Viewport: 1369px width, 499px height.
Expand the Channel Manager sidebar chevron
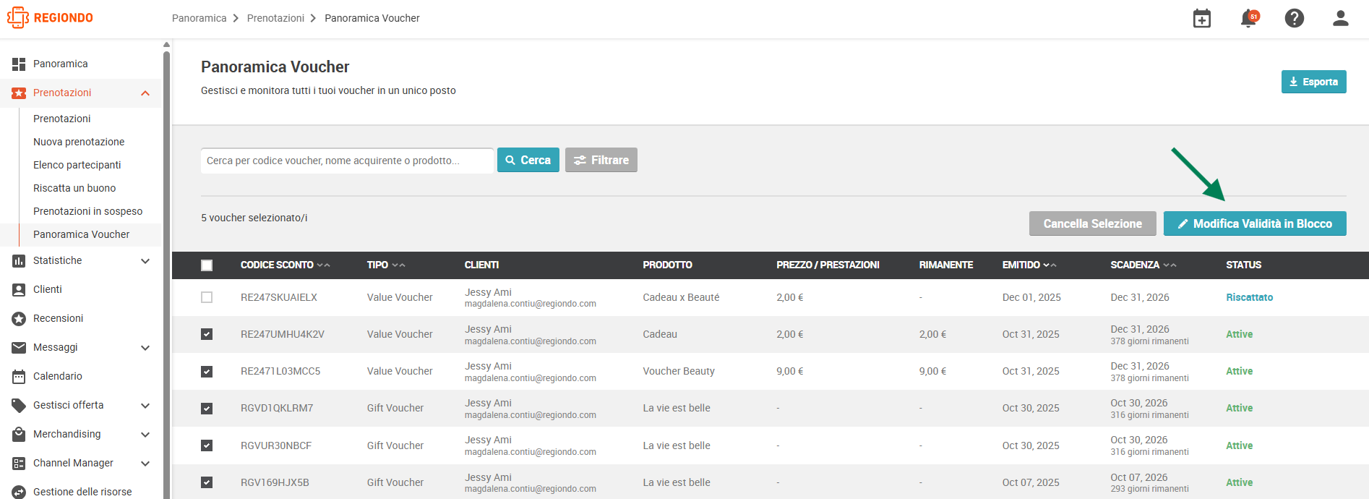[x=145, y=464]
